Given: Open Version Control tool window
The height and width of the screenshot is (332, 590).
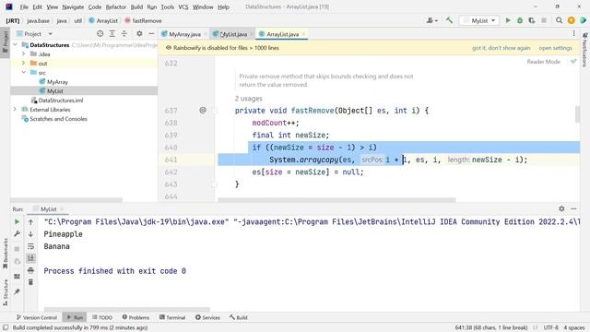Looking at the screenshot, I should 37,317.
